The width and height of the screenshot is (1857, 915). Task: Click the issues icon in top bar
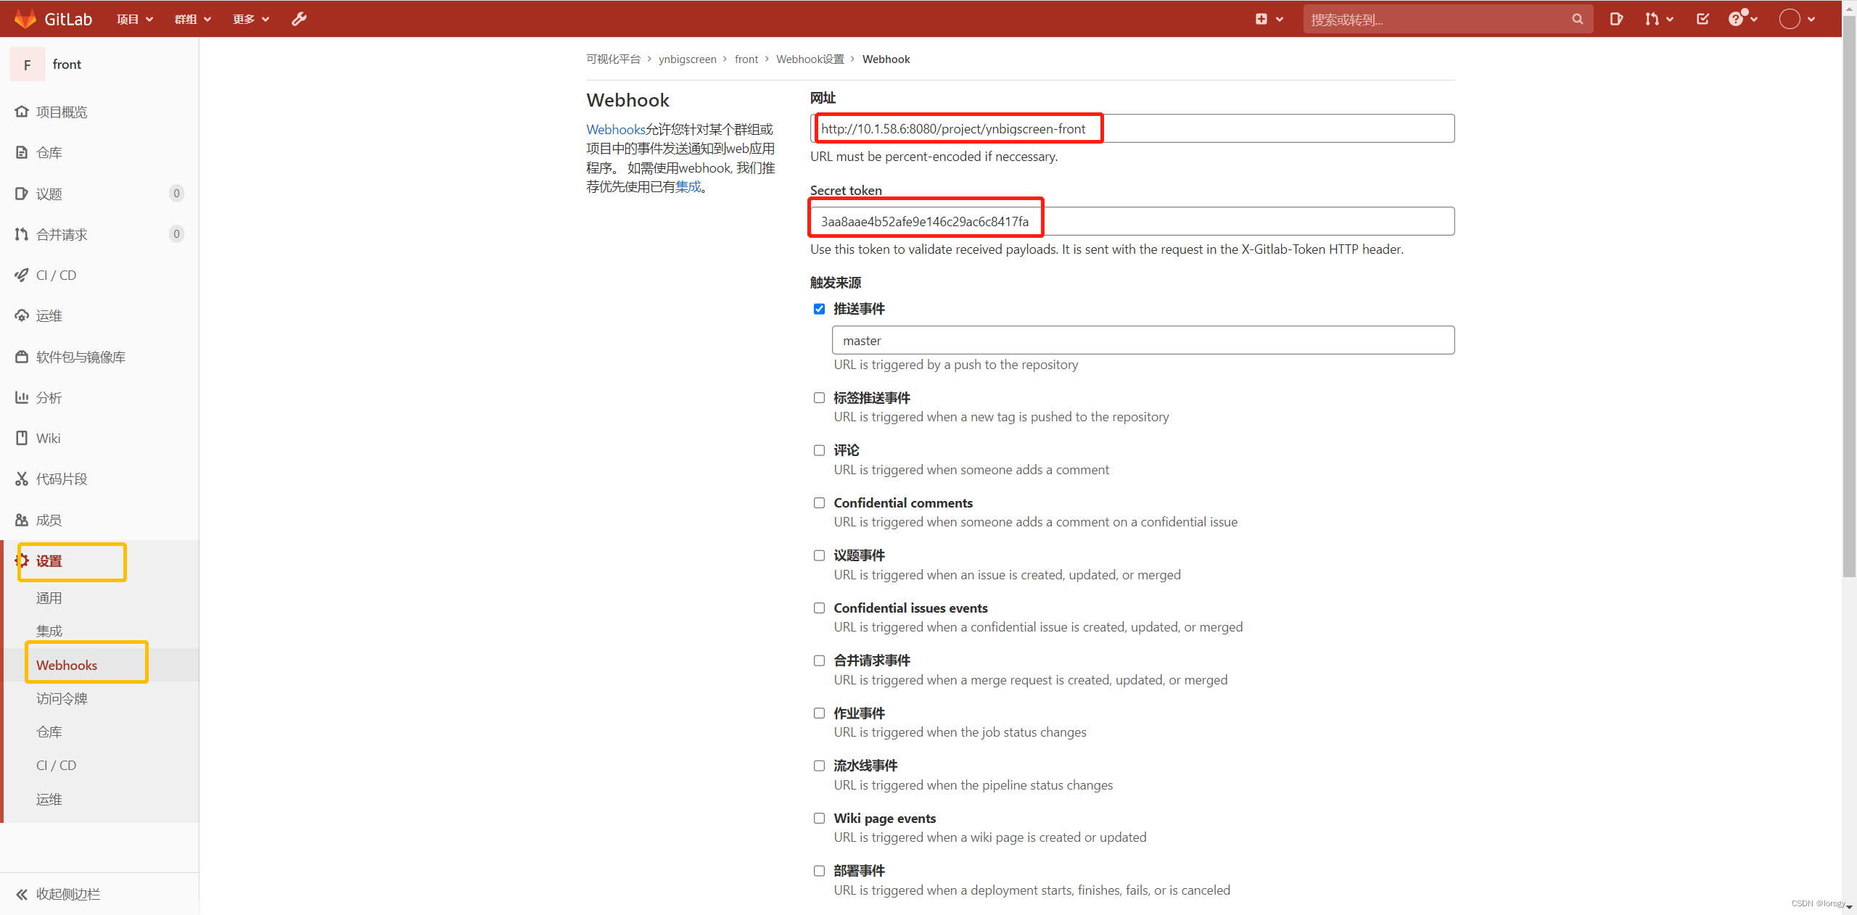[x=1616, y=19]
